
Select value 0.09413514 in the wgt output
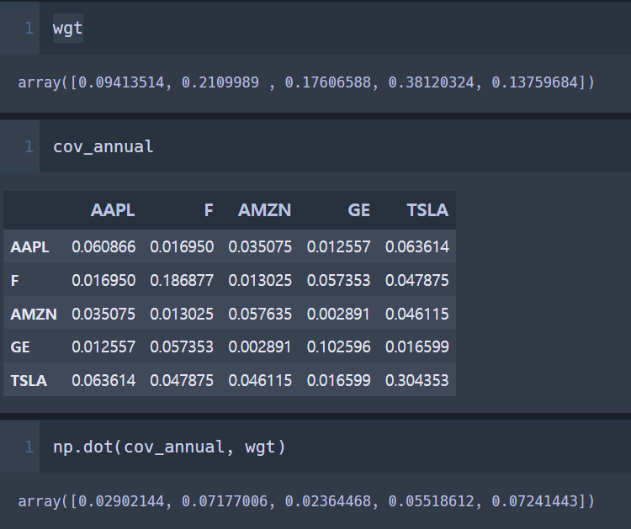click(x=121, y=82)
